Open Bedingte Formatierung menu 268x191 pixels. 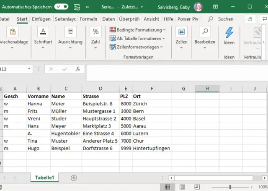tap(138, 30)
